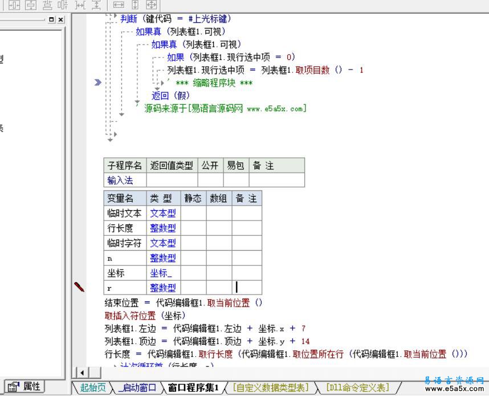This screenshot has height=396, width=489.
Task: Click the 整数型 type of variable n
Action: click(164, 258)
